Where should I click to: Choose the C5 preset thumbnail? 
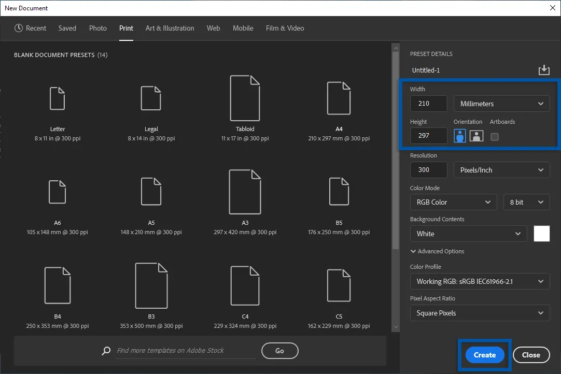tap(339, 285)
